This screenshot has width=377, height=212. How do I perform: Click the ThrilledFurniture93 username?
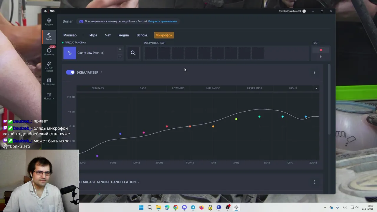pos(290,11)
